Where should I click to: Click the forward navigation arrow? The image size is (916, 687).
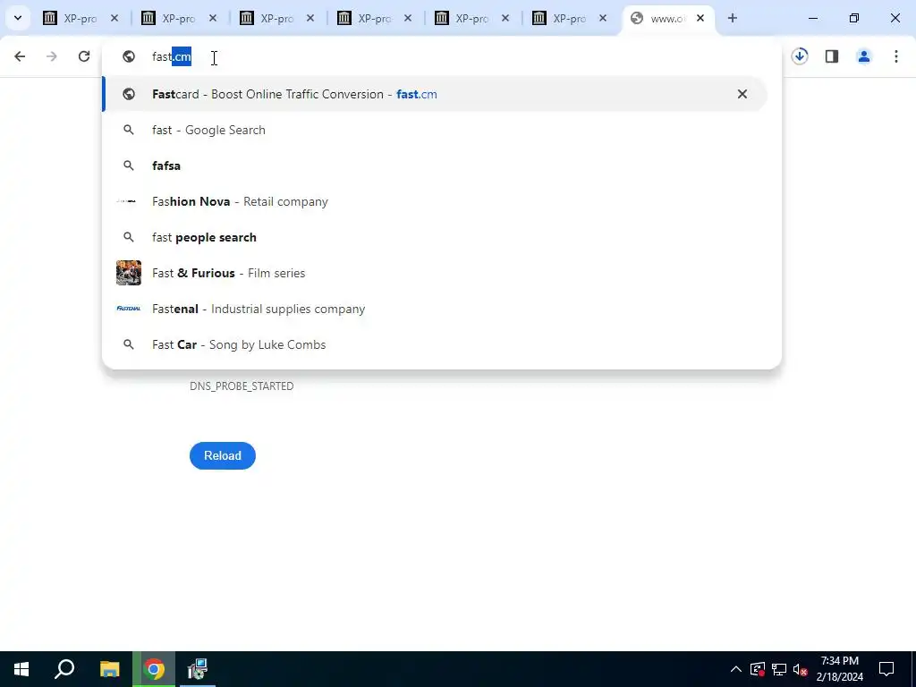point(52,56)
